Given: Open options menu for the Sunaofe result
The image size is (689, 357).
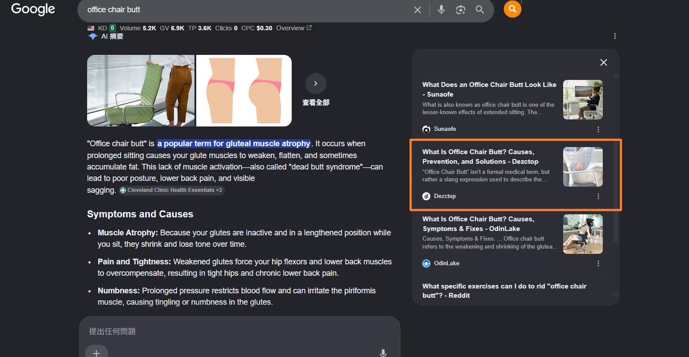Looking at the screenshot, I should point(598,129).
